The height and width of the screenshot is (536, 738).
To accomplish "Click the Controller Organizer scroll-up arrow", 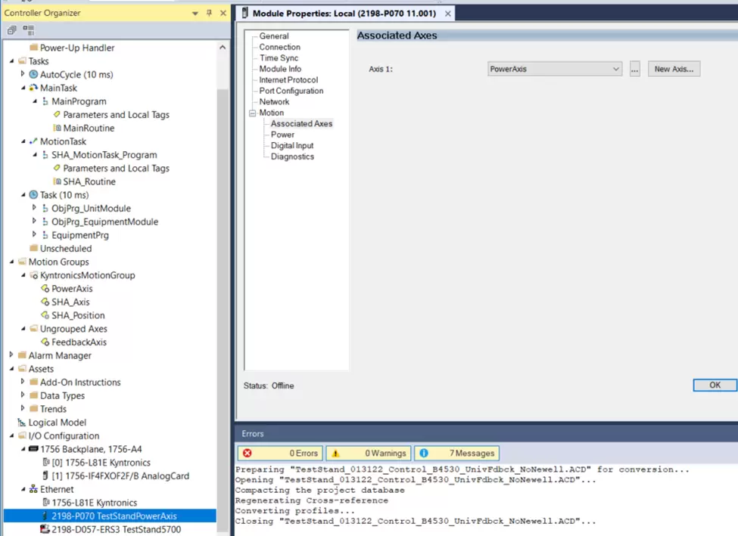I will 223,47.
